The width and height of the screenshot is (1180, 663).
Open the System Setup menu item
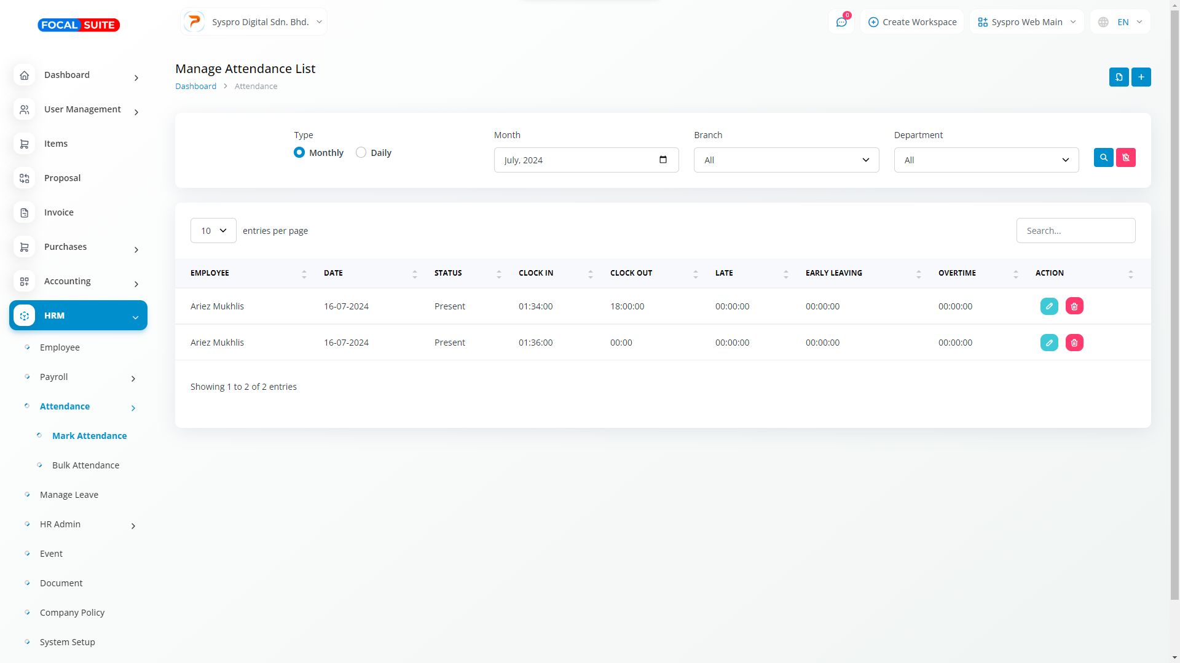(67, 642)
